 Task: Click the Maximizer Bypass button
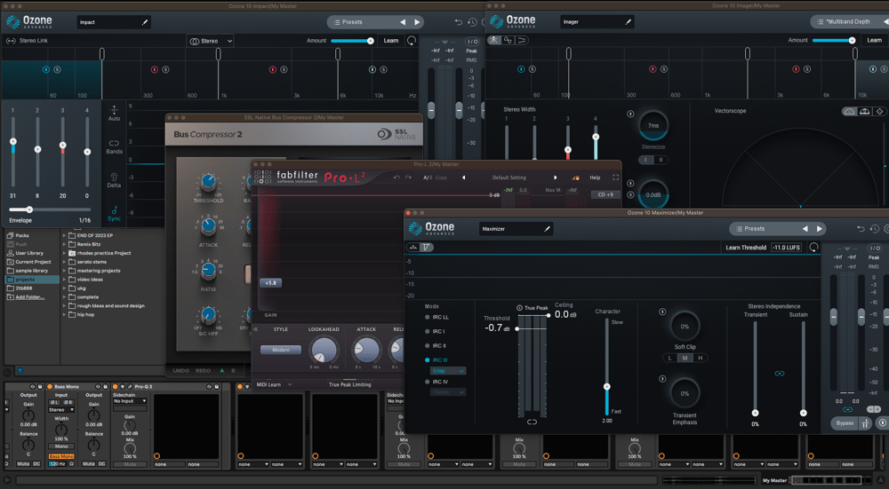coord(845,422)
